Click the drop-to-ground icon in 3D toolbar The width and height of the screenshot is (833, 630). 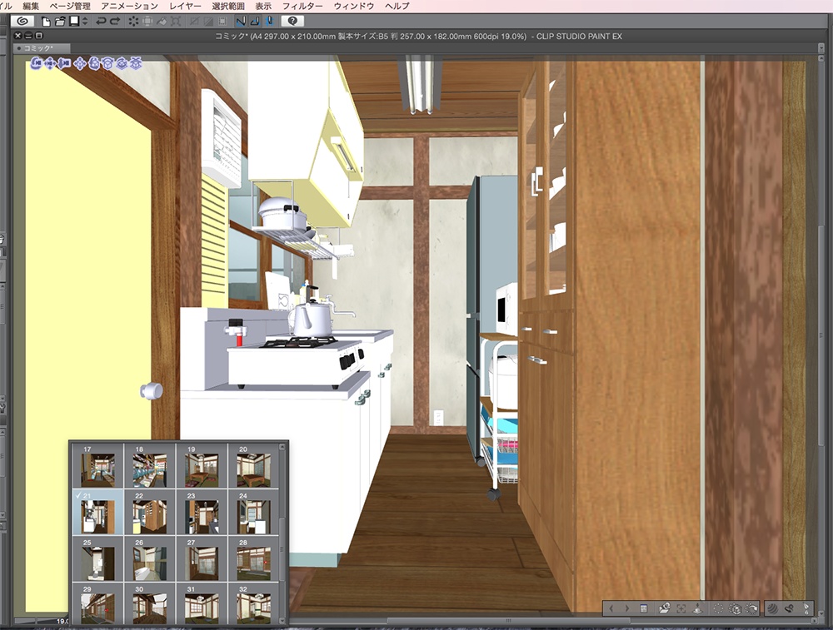[696, 608]
